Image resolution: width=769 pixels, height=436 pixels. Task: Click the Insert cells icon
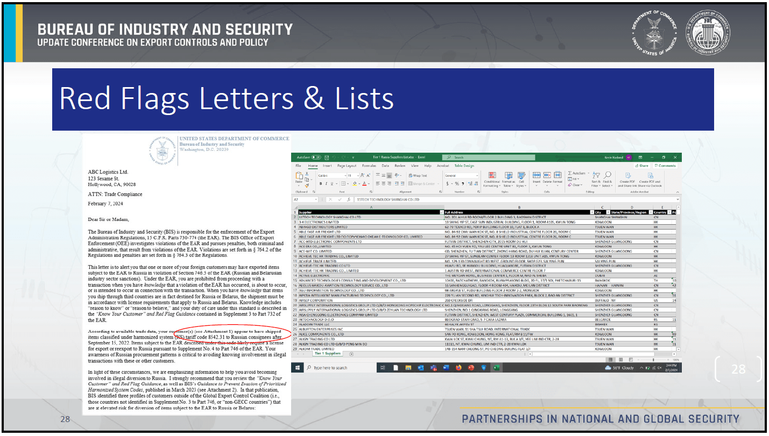[x=537, y=175]
